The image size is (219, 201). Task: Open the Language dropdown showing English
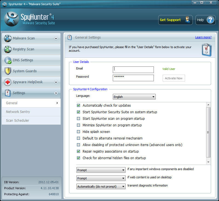click(134, 97)
